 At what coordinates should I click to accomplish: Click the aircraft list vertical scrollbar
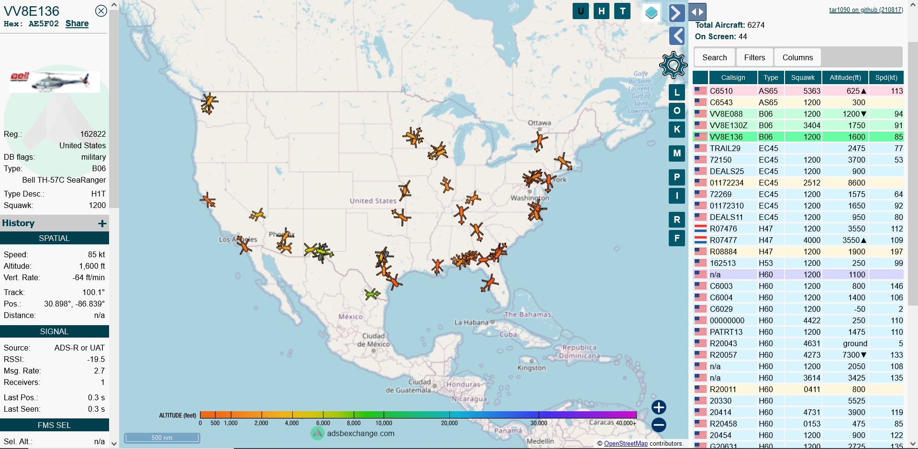click(x=913, y=175)
